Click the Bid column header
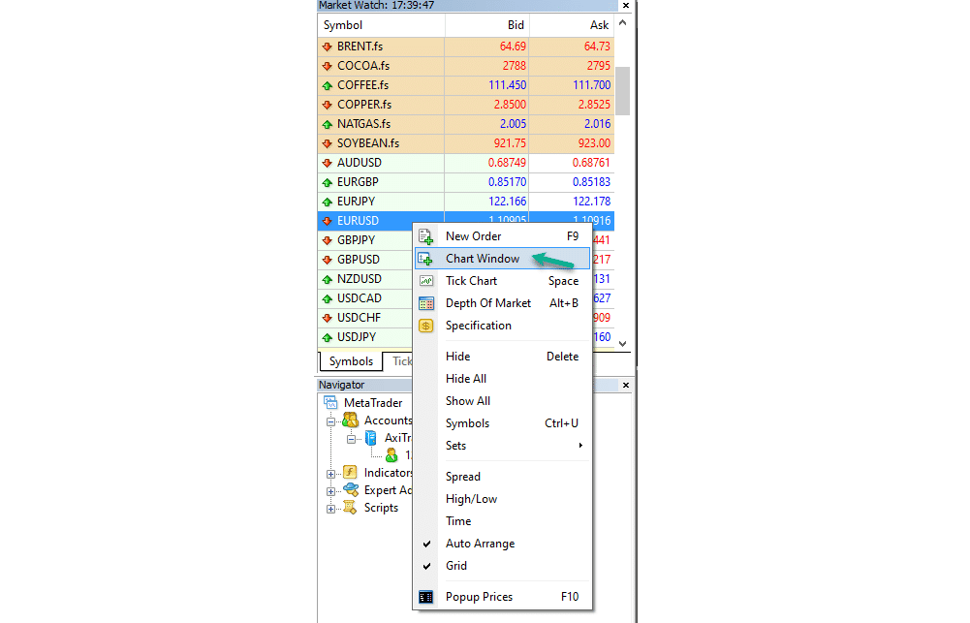970x623 pixels. click(486, 25)
